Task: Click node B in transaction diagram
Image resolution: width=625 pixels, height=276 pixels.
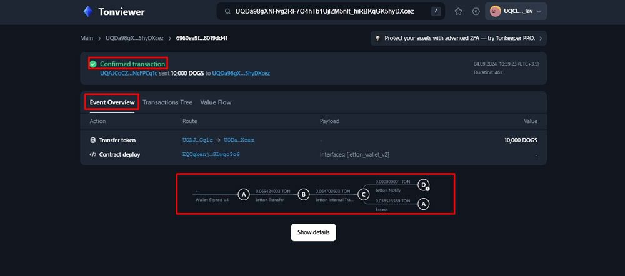Action: 304,194
